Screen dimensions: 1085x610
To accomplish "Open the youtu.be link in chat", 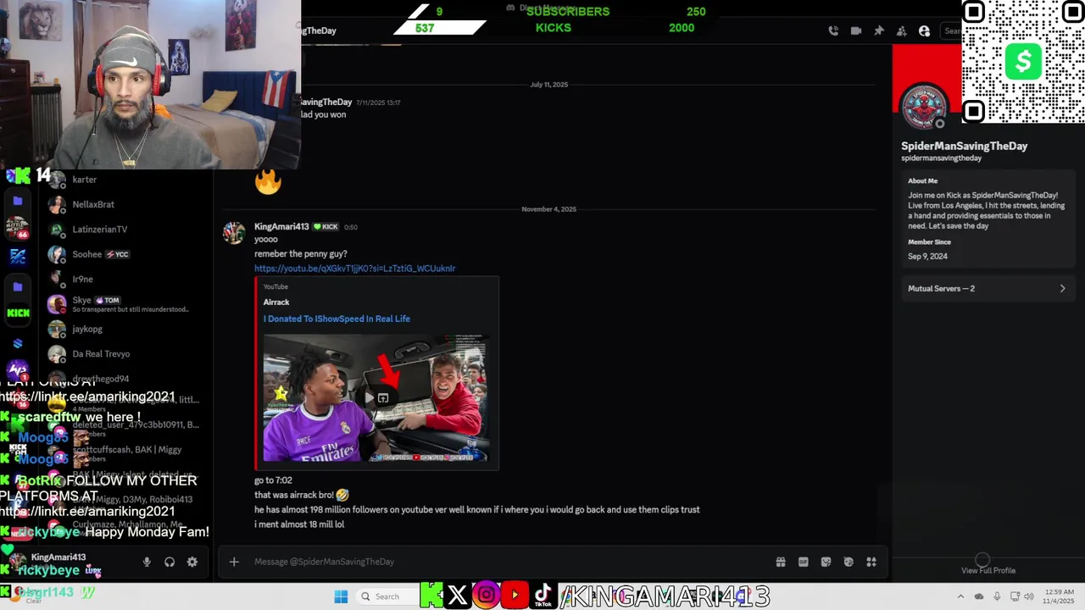I will [355, 269].
